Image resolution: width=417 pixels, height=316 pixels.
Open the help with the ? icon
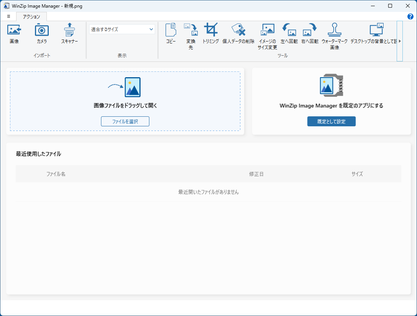click(410, 17)
